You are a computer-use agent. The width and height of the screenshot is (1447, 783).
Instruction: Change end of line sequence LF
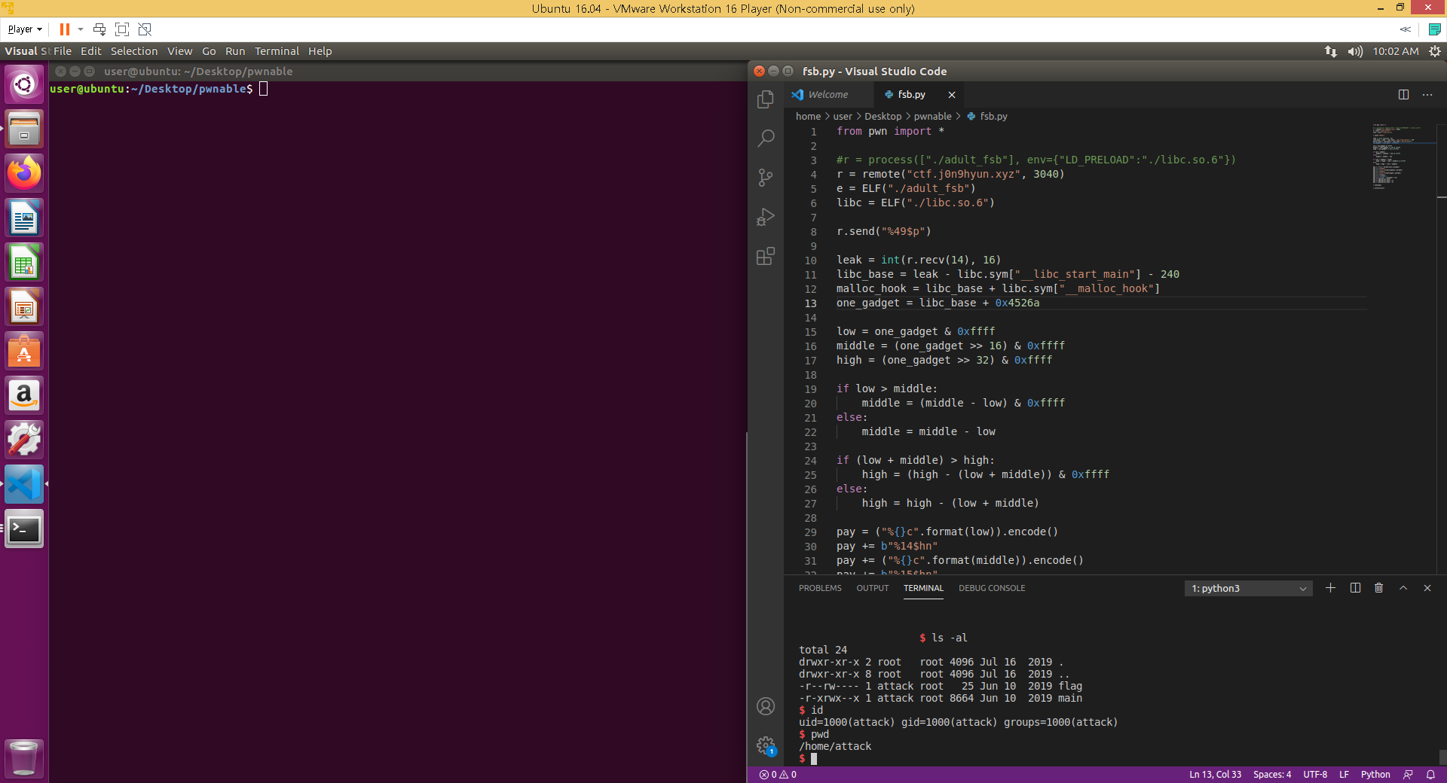point(1344,775)
